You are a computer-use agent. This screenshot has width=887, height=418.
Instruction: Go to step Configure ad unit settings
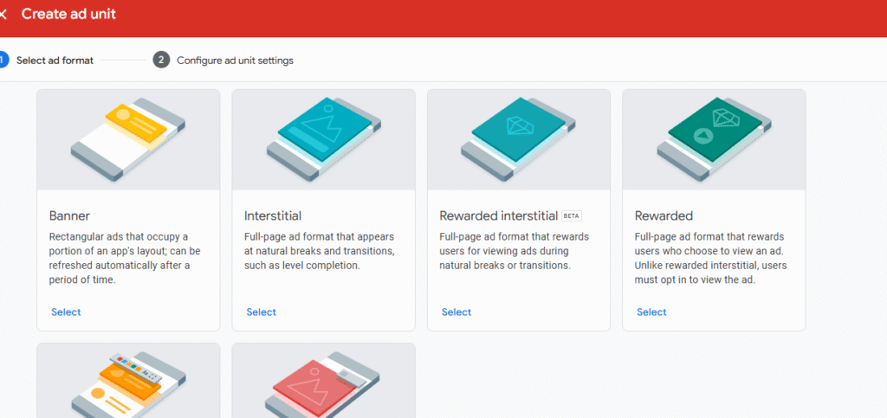pos(235,61)
